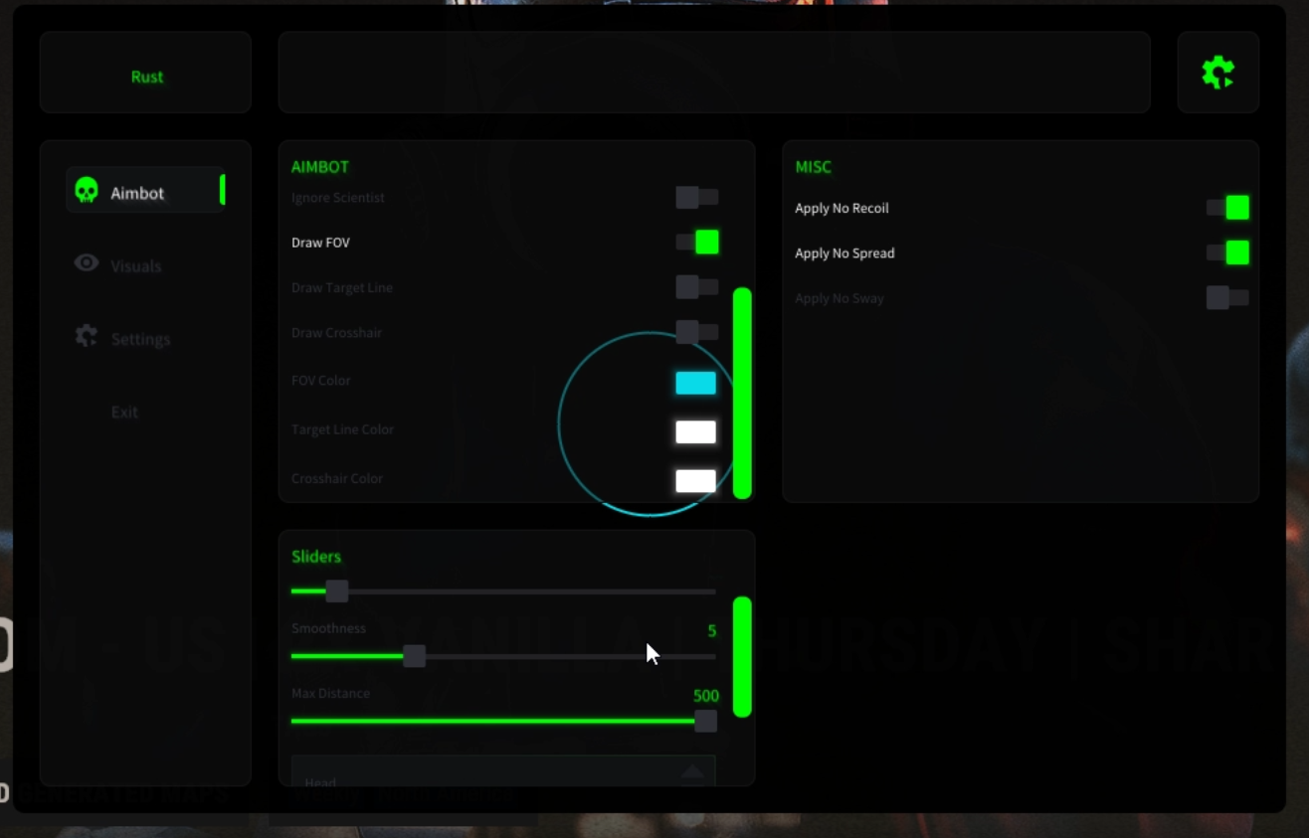1309x838 pixels.
Task: Turn on Draw Target Line
Action: point(696,287)
